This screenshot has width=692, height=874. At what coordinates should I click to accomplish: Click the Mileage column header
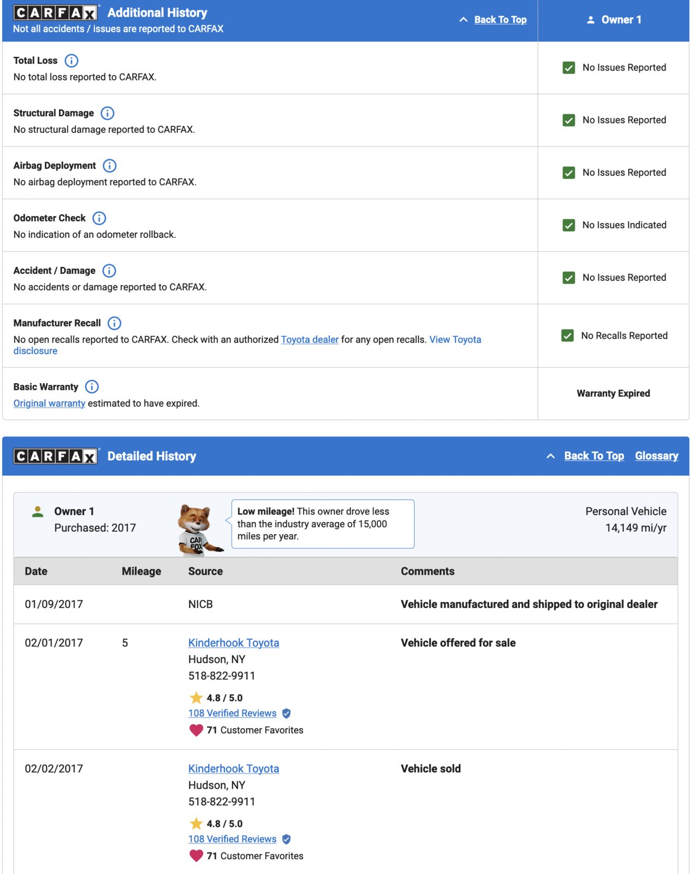pyautogui.click(x=141, y=571)
